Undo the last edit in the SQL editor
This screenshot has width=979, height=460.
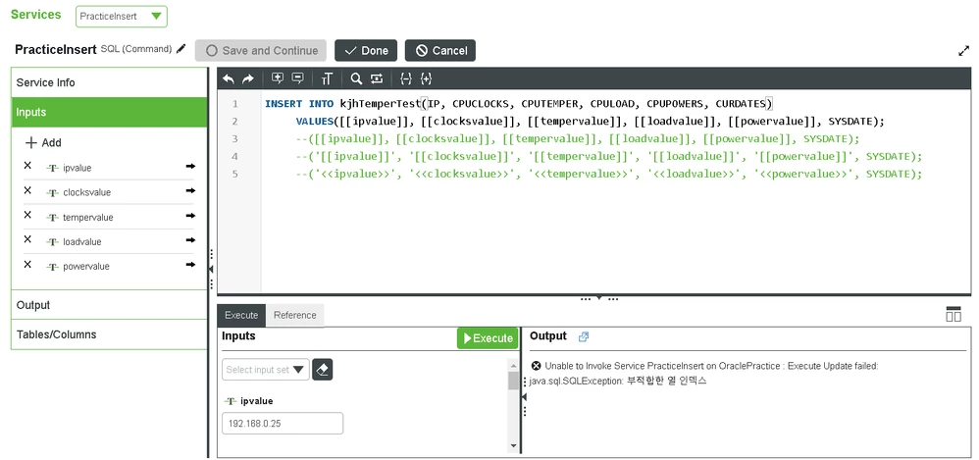click(x=229, y=78)
